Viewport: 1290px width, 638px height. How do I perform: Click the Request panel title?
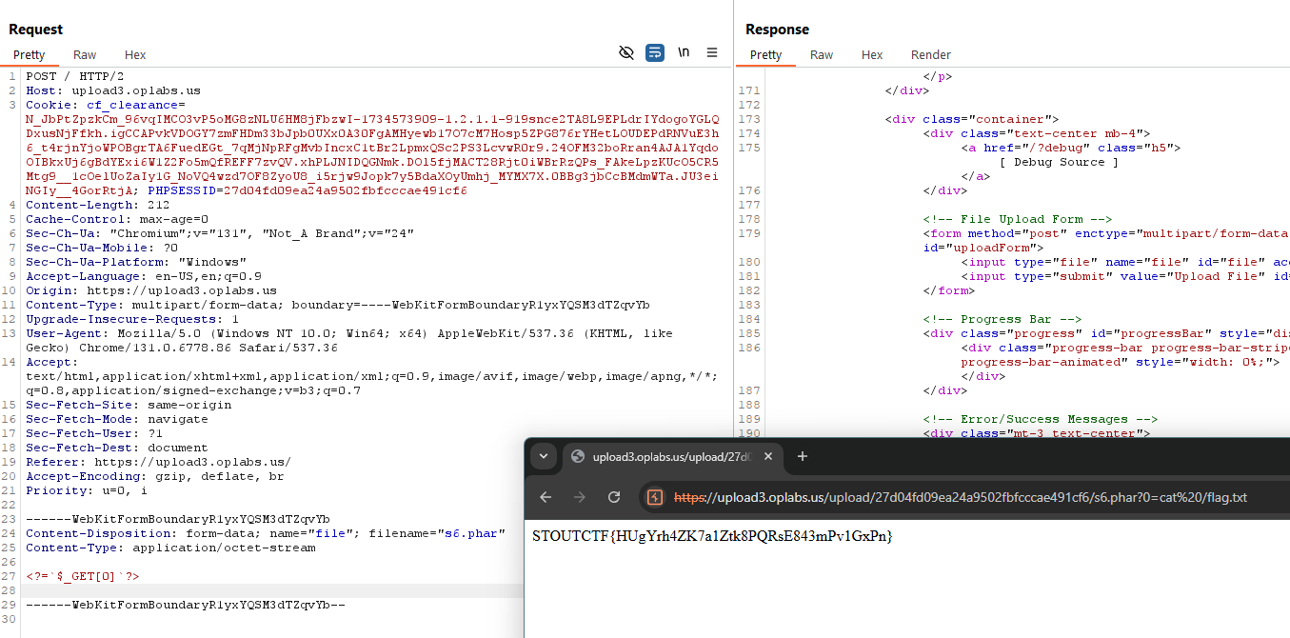(x=35, y=30)
